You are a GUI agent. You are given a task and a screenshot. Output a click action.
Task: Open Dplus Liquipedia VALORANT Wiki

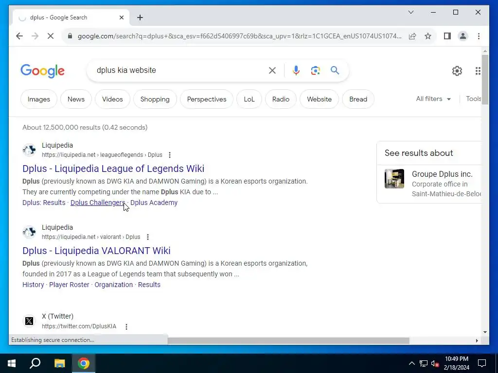tap(97, 251)
